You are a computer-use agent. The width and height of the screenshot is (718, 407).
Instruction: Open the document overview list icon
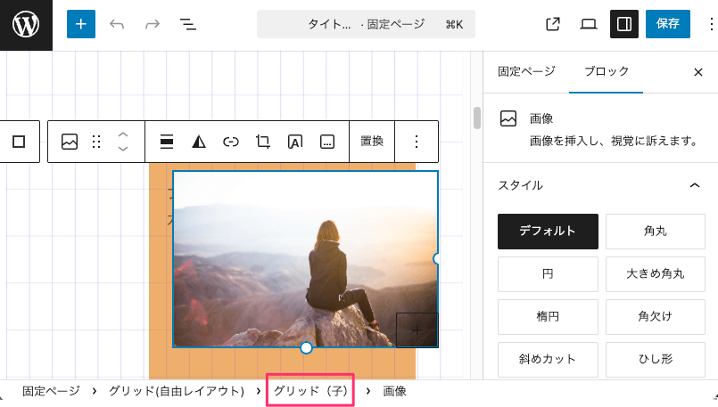(x=188, y=24)
